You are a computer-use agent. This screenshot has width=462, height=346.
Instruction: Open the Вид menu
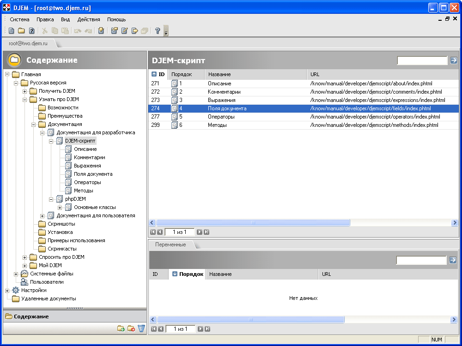click(x=66, y=19)
